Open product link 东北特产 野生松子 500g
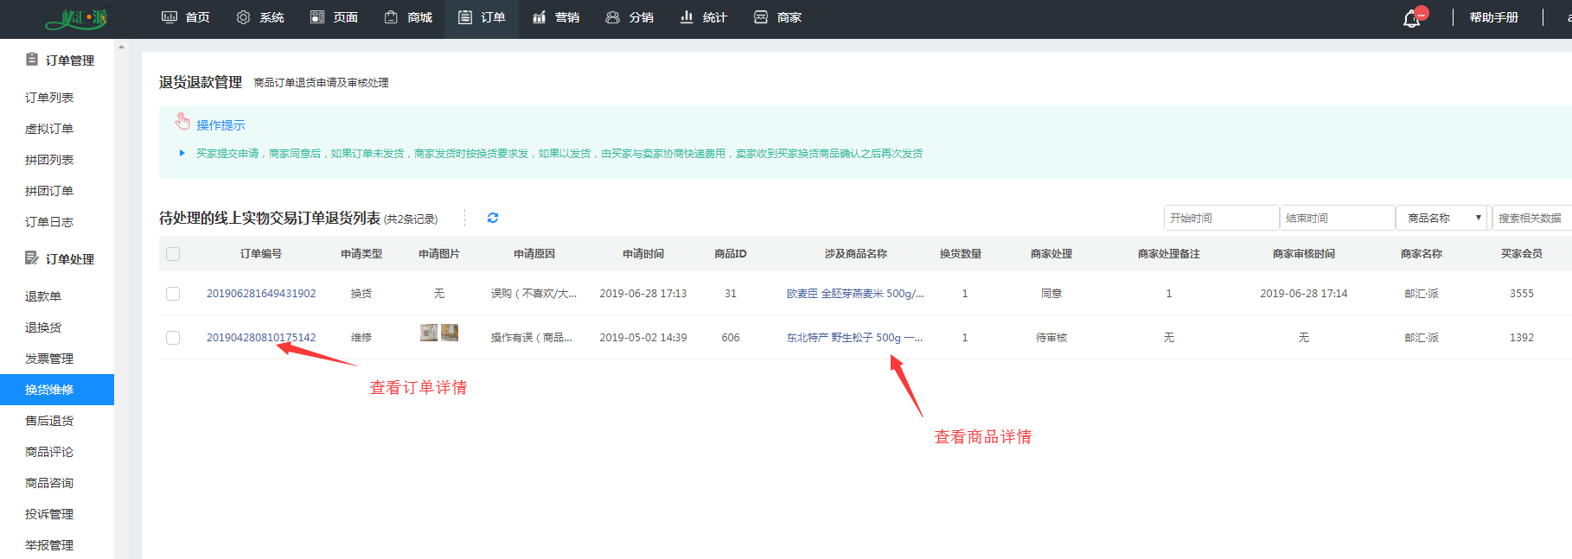The image size is (1572, 559). coord(854,338)
